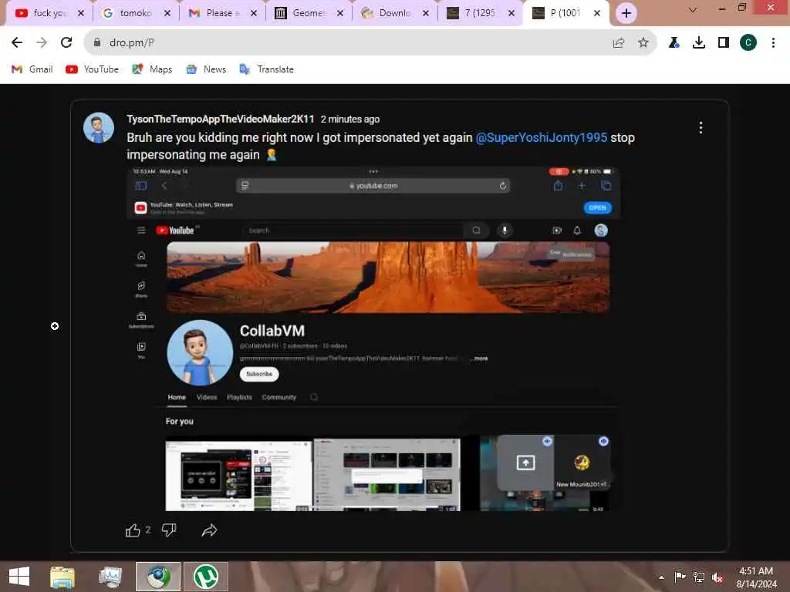Screen dimensions: 790x592
Task: Click the post author's avatar
Action: click(x=99, y=127)
